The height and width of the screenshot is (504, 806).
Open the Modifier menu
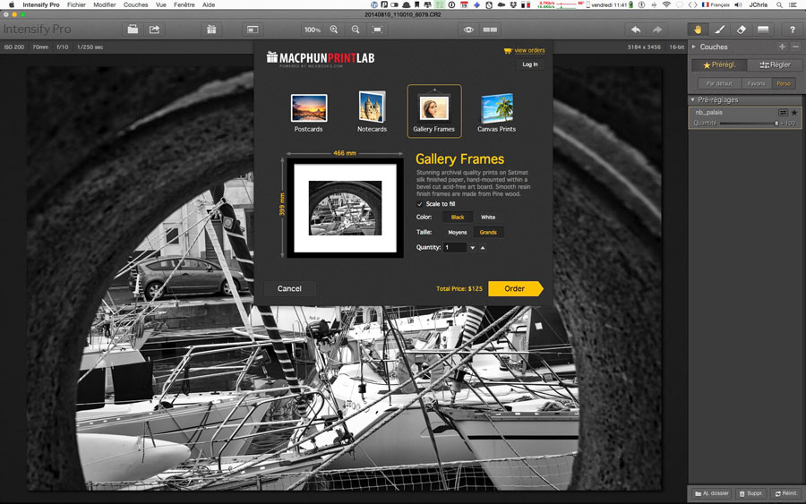point(105,4)
